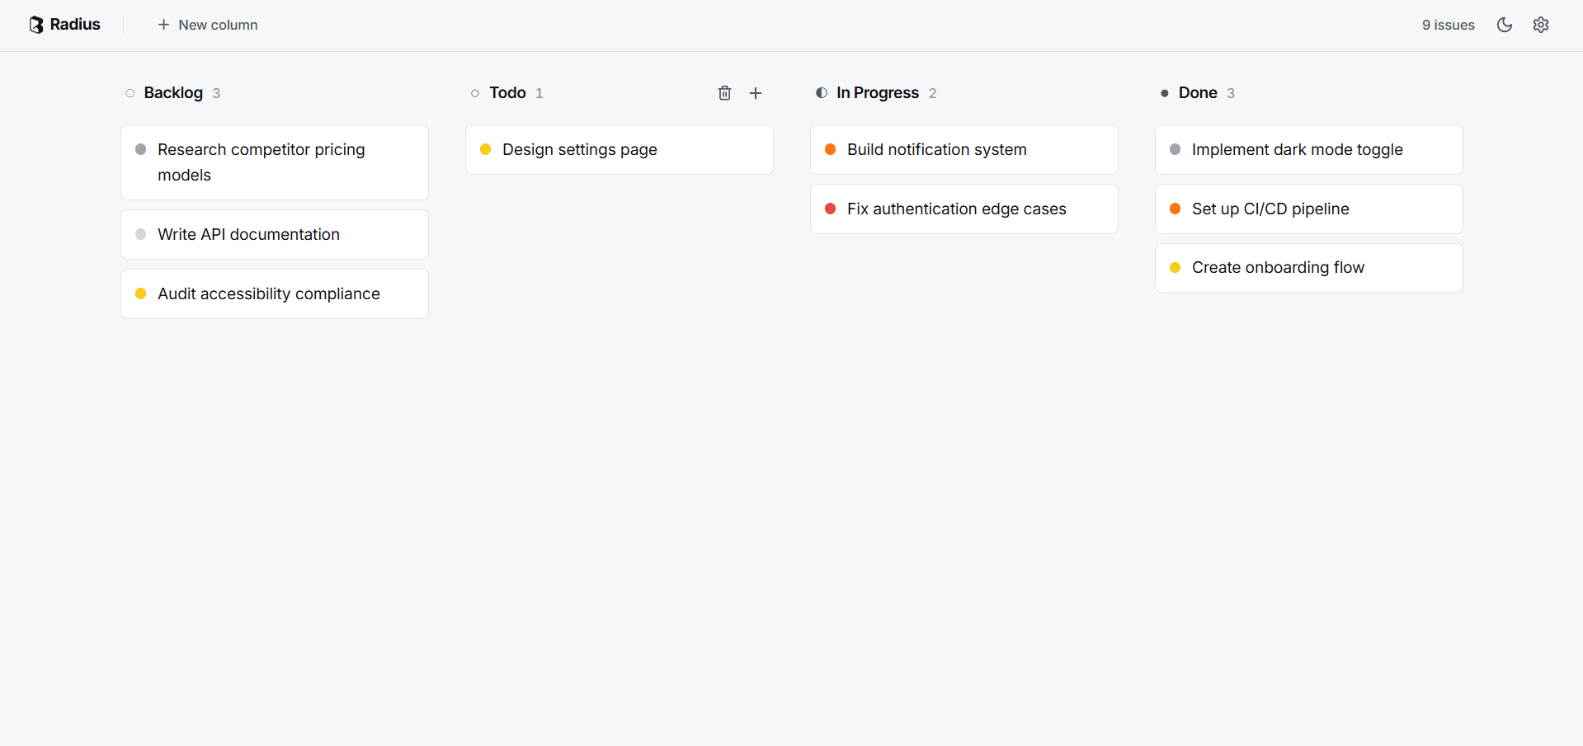The image size is (1583, 746).
Task: Click the gray dot on Write API documentation
Action: [141, 234]
